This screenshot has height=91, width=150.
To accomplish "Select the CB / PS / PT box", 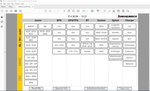I will click(x=31, y=70).
